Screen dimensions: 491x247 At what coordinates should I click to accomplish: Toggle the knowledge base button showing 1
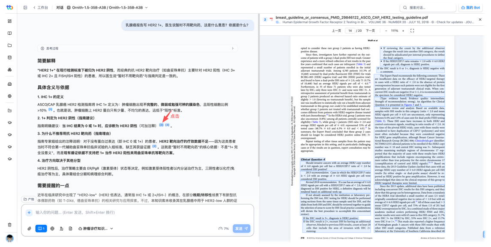pos(41,229)
